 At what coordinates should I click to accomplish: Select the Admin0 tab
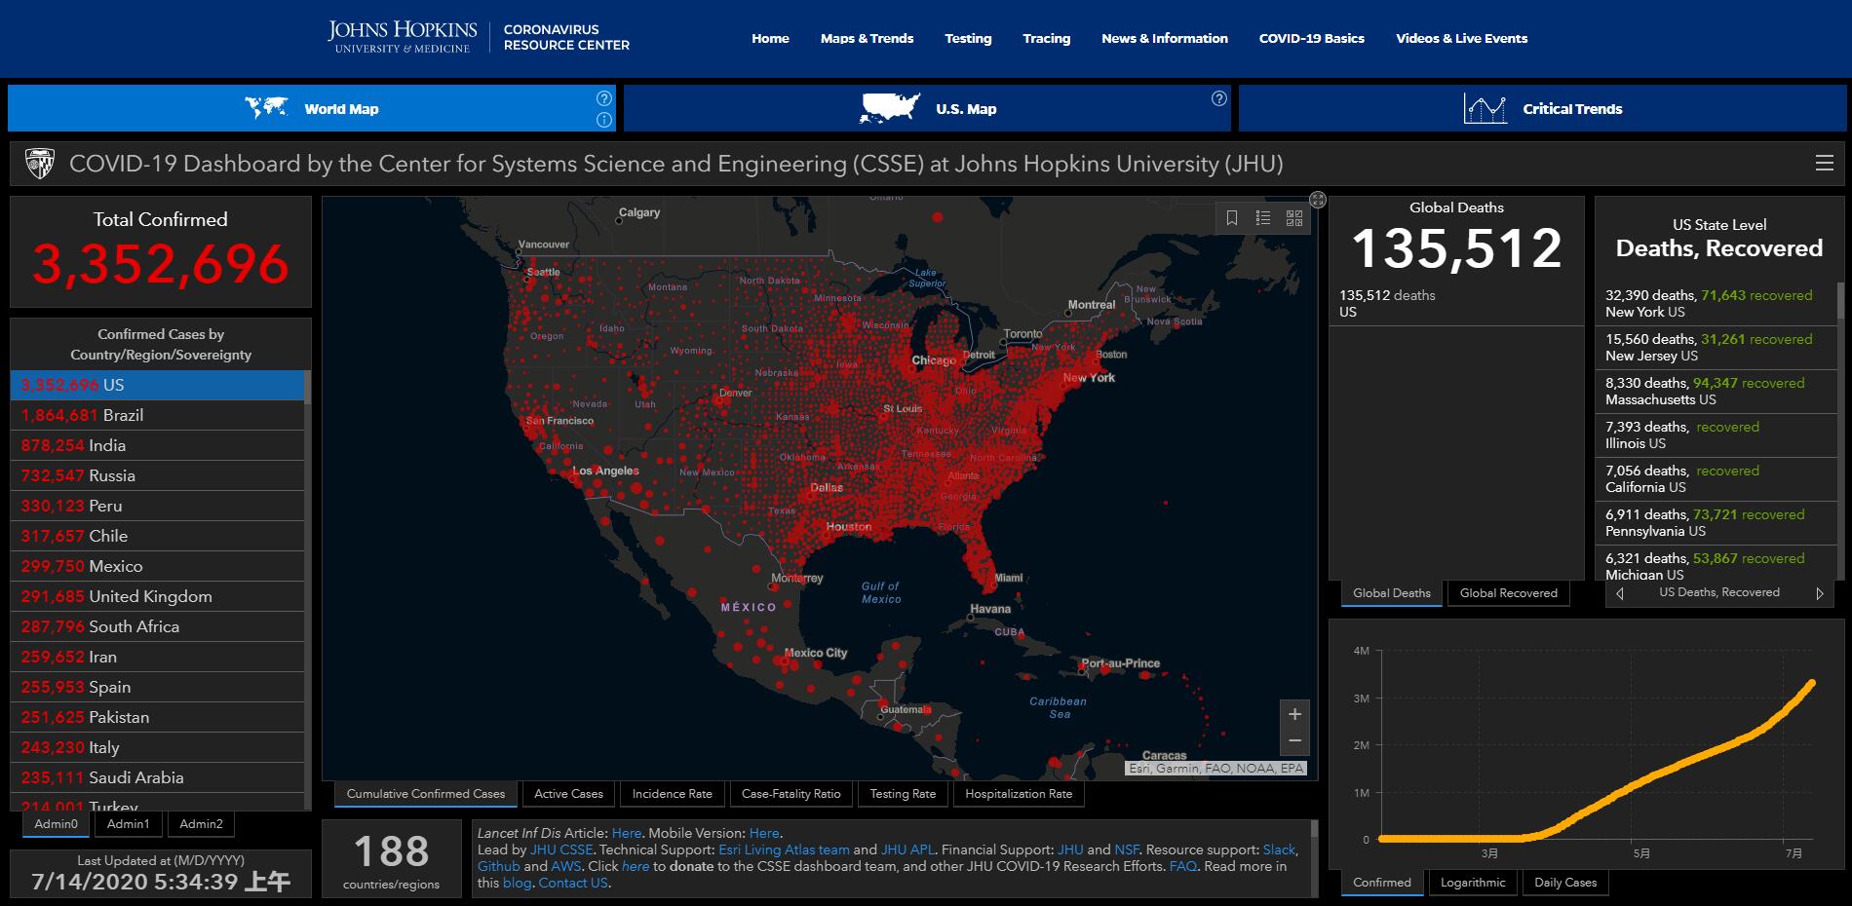(x=57, y=824)
